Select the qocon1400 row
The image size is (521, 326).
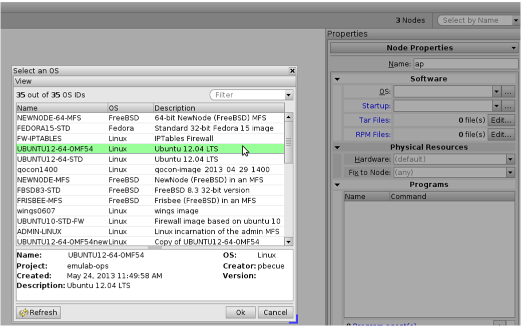(150, 169)
